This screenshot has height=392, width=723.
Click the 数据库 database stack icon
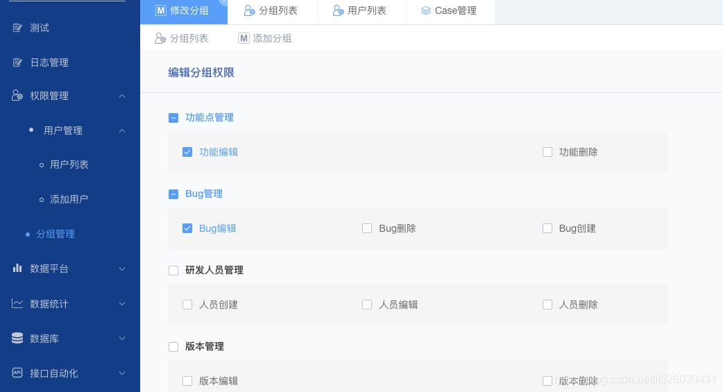(17, 338)
